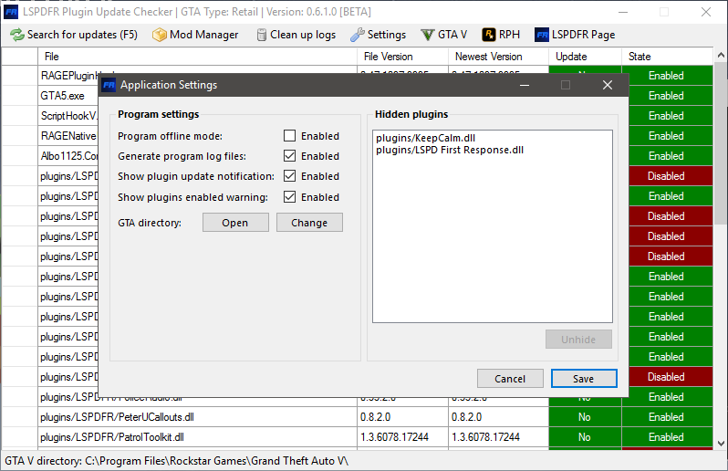Select plugins/KeepCalm.dll in hidden plugins
The image size is (728, 471).
click(x=425, y=138)
